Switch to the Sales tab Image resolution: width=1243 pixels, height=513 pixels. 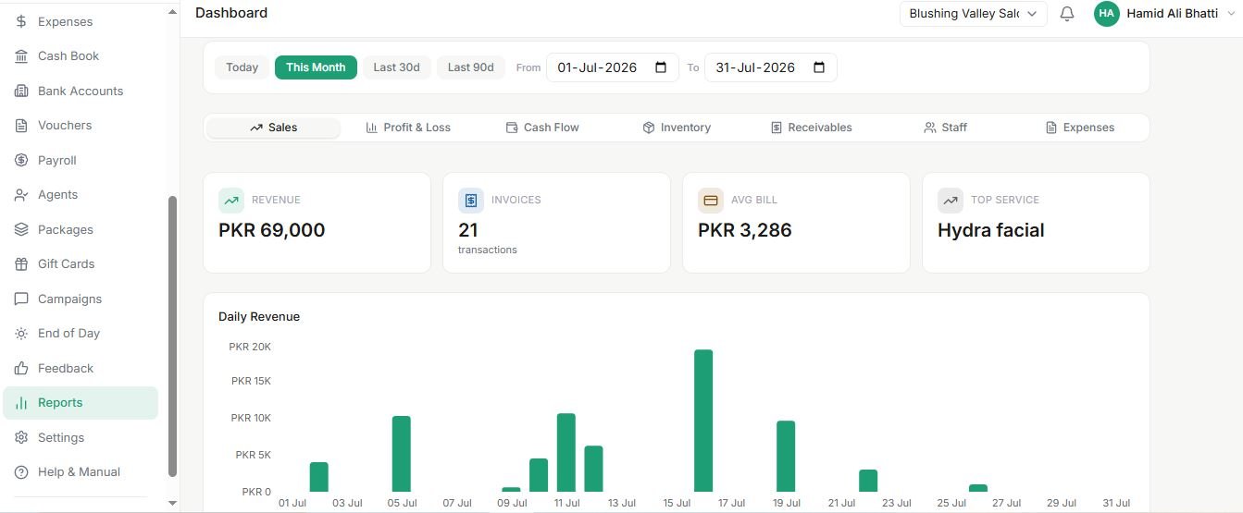click(x=273, y=128)
